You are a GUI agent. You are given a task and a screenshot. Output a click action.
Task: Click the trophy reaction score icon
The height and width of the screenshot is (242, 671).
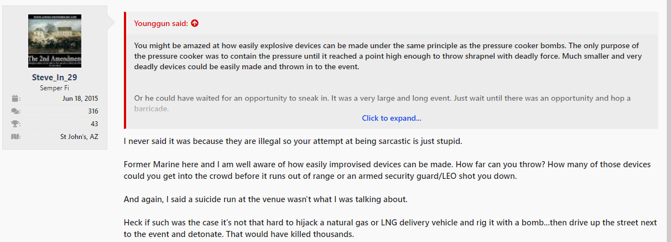15,124
